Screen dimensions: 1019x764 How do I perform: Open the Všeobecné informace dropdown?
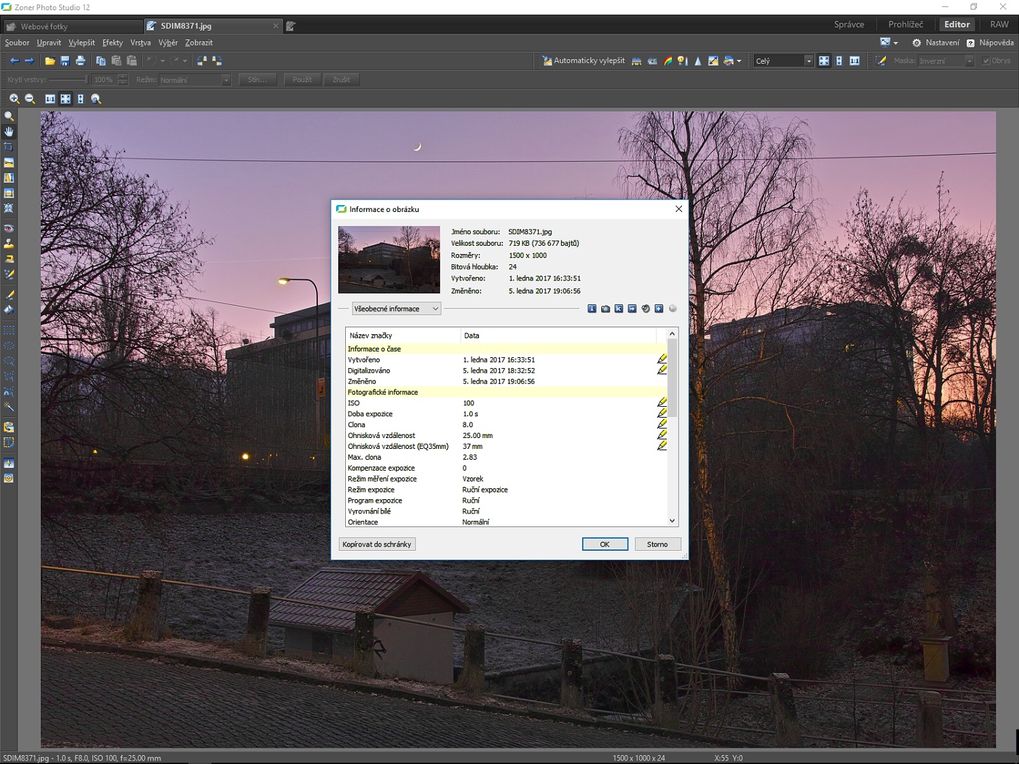[396, 309]
